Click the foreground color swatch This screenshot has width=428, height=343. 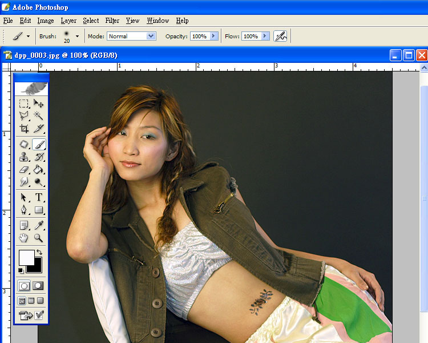click(26, 258)
